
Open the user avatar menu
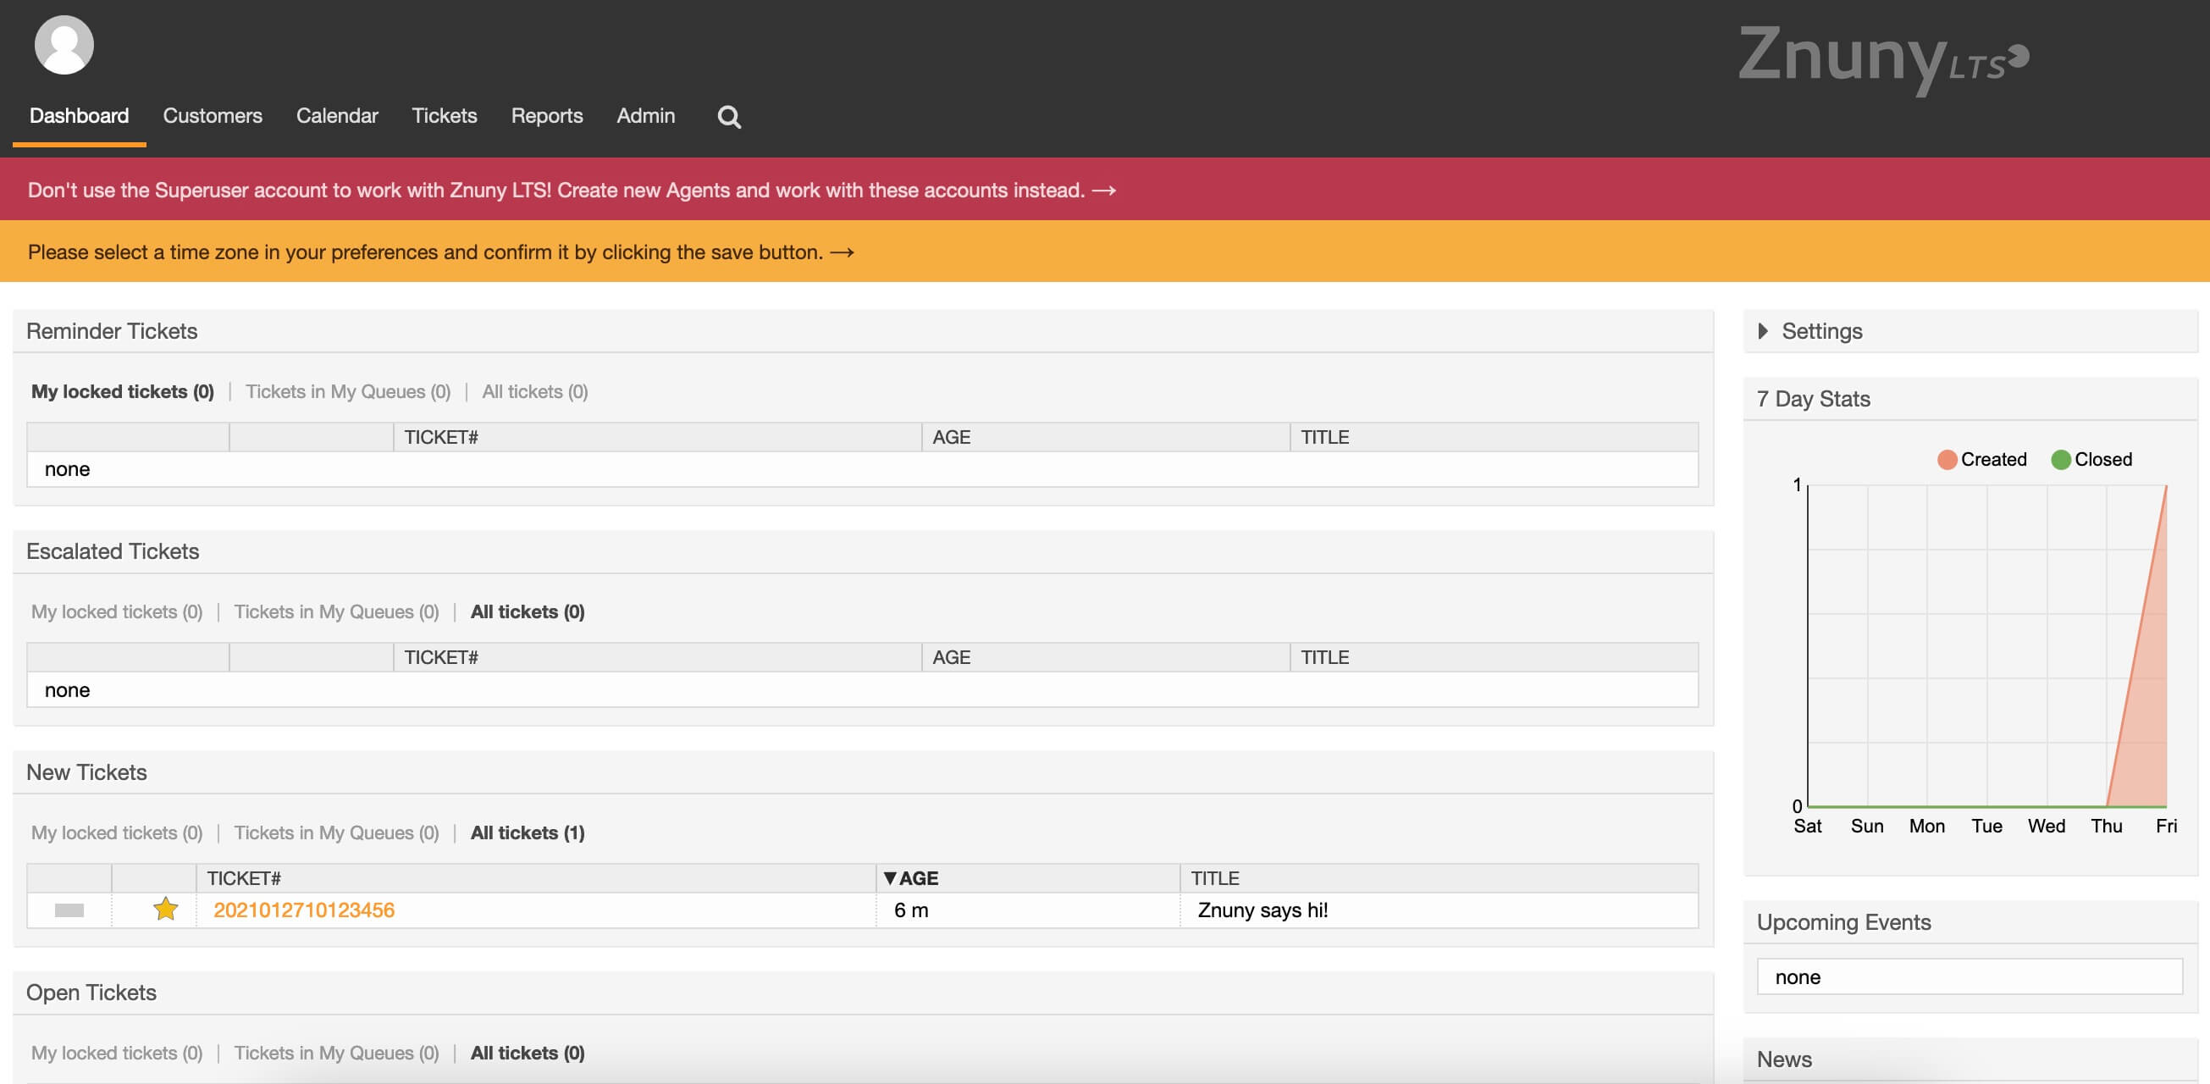click(64, 45)
